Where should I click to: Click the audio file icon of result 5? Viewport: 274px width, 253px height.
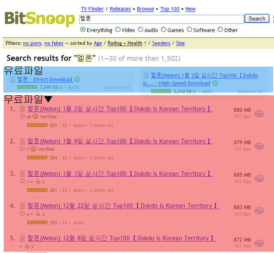point(22,238)
